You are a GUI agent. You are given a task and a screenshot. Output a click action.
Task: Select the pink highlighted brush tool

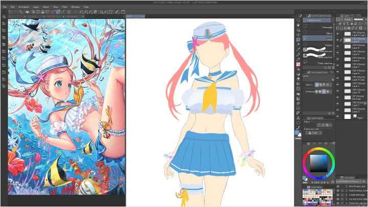[x=298, y=64]
